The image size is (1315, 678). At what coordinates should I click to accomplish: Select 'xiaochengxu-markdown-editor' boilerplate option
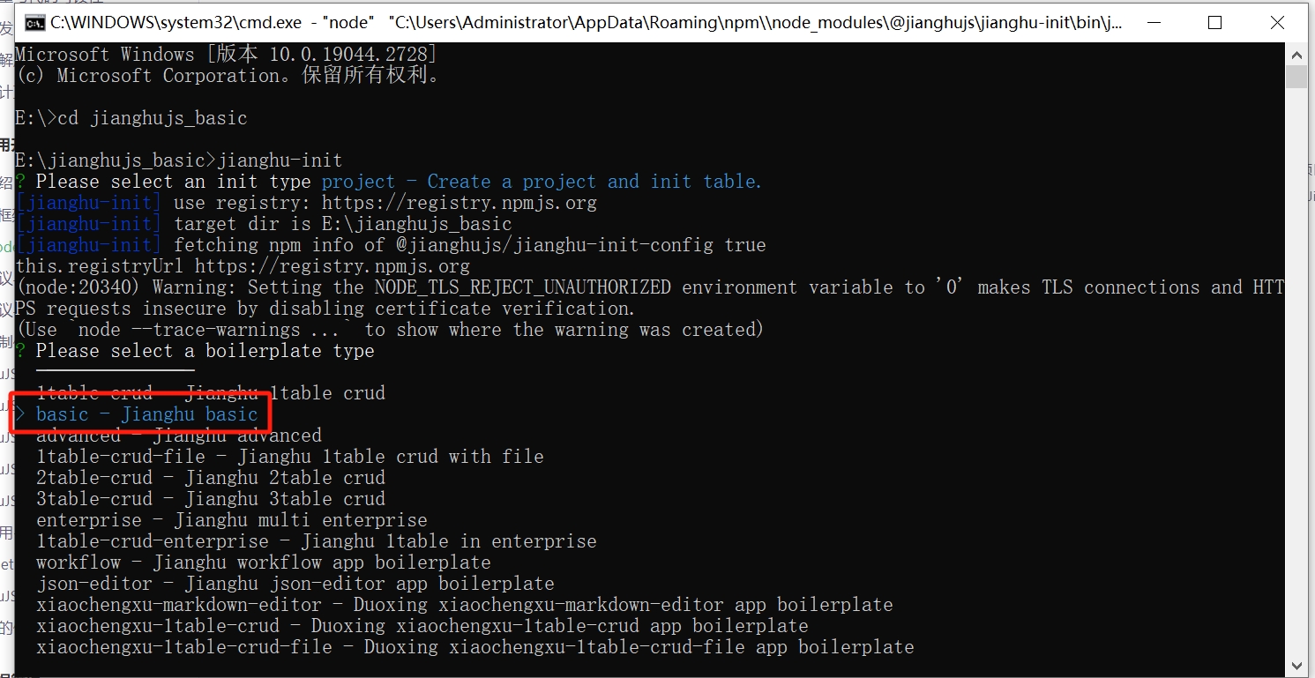point(464,605)
